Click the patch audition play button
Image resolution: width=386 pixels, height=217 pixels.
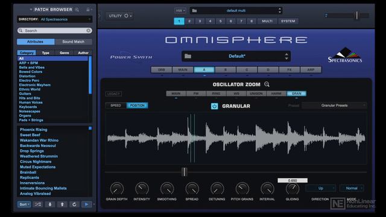coord(86,204)
